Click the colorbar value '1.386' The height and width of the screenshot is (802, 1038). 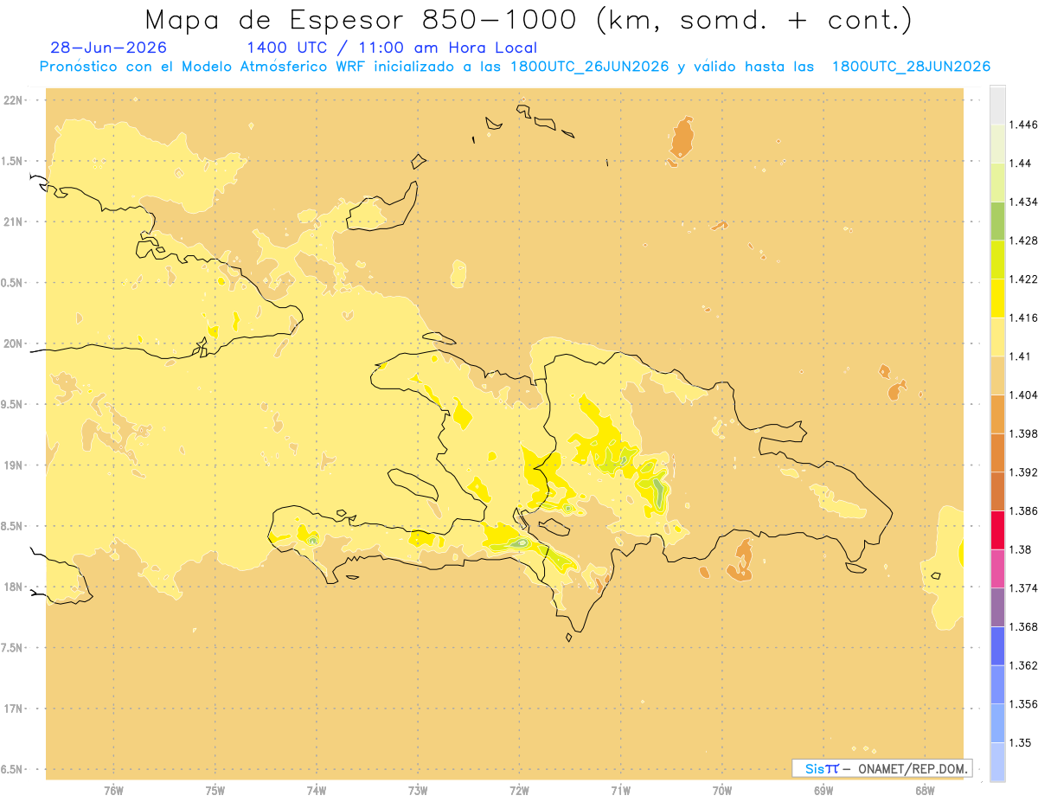point(1022,510)
